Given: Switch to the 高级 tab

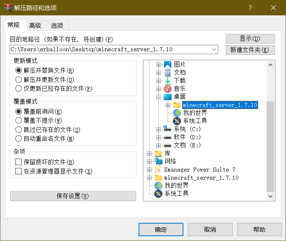Looking at the screenshot, I should click(35, 25).
